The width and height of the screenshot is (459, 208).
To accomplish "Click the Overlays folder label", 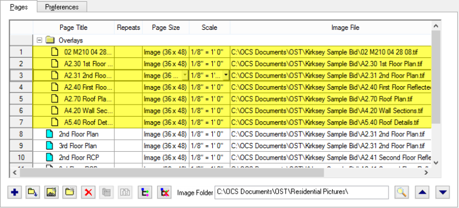I will click(x=71, y=40).
